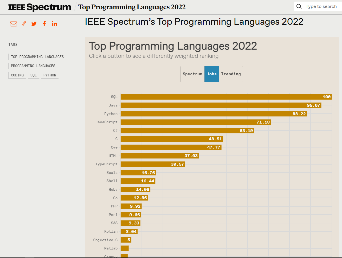The image size is (342, 258).
Task: Click the Go bar showing 12.96
Action: coord(134,198)
